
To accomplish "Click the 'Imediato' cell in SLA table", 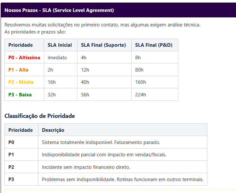I will (x=57, y=58).
